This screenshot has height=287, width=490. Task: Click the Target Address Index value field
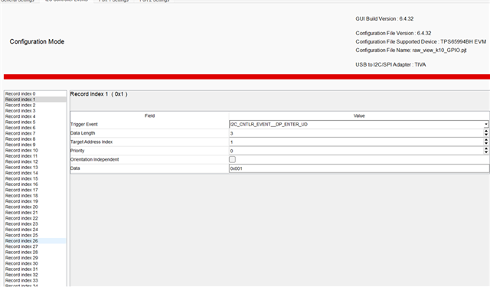(356, 142)
